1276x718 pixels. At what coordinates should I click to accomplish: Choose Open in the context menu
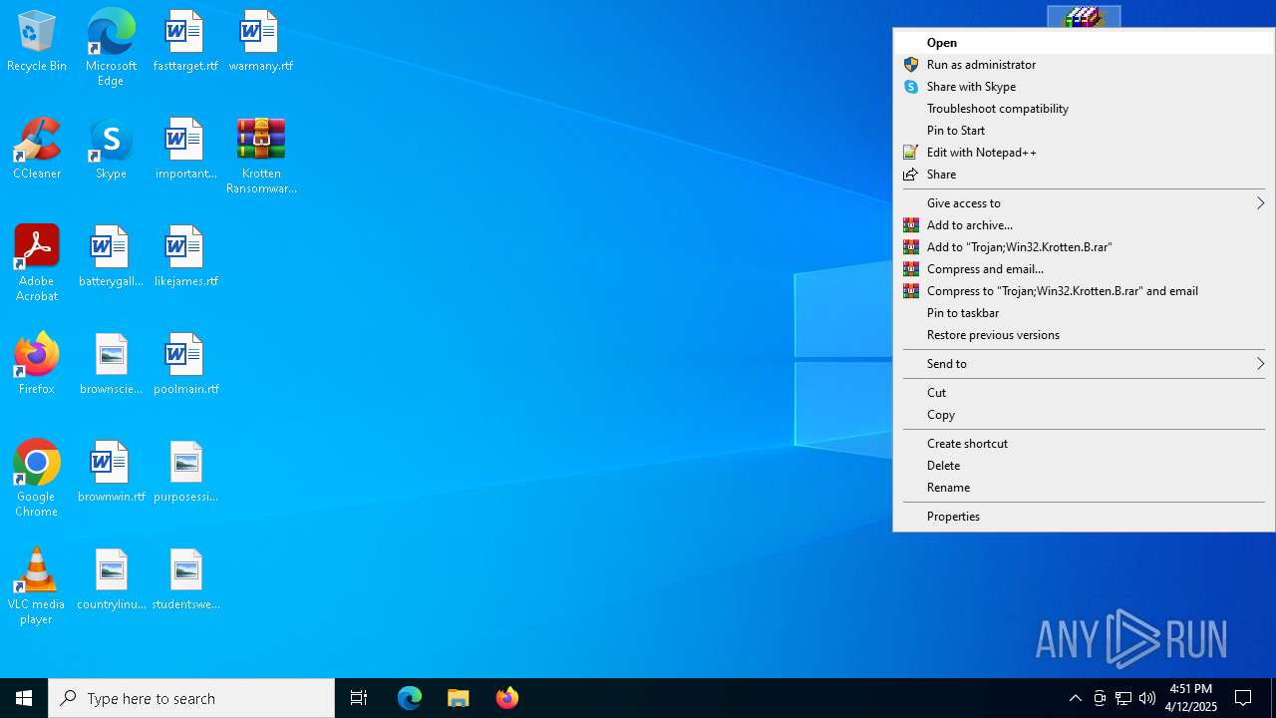pyautogui.click(x=1084, y=43)
